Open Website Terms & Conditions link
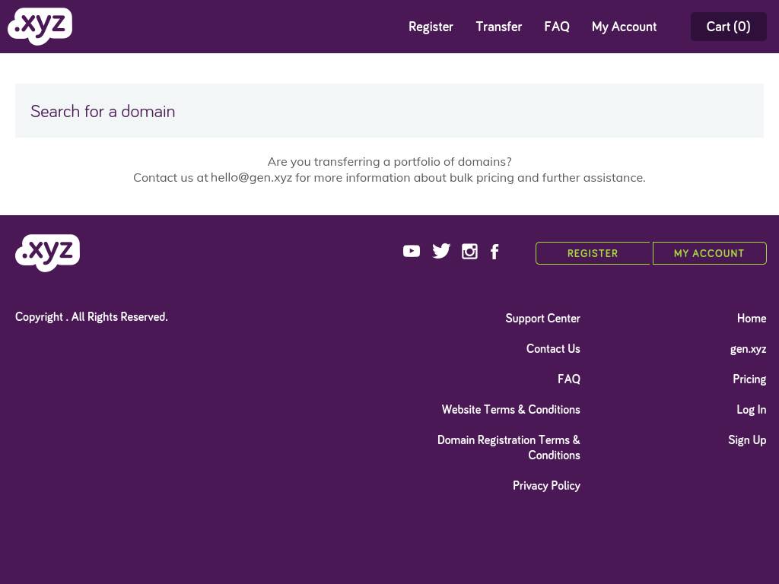Viewport: 779px width, 584px height. tap(510, 410)
